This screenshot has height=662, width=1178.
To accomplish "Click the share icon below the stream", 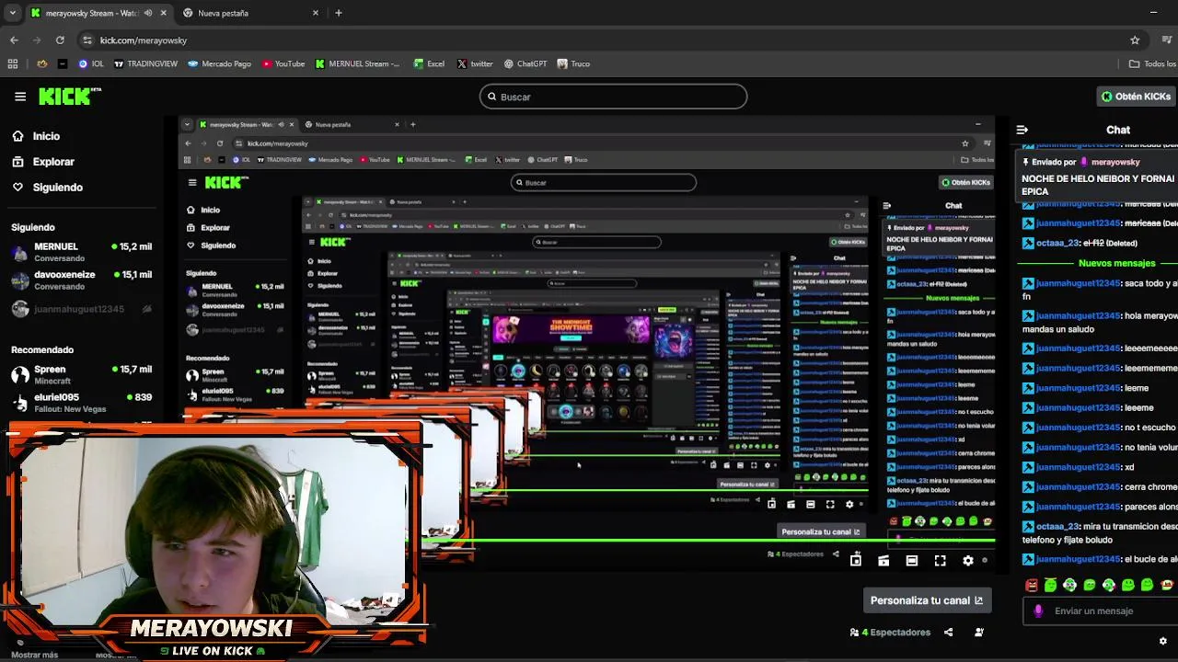I will point(949,633).
